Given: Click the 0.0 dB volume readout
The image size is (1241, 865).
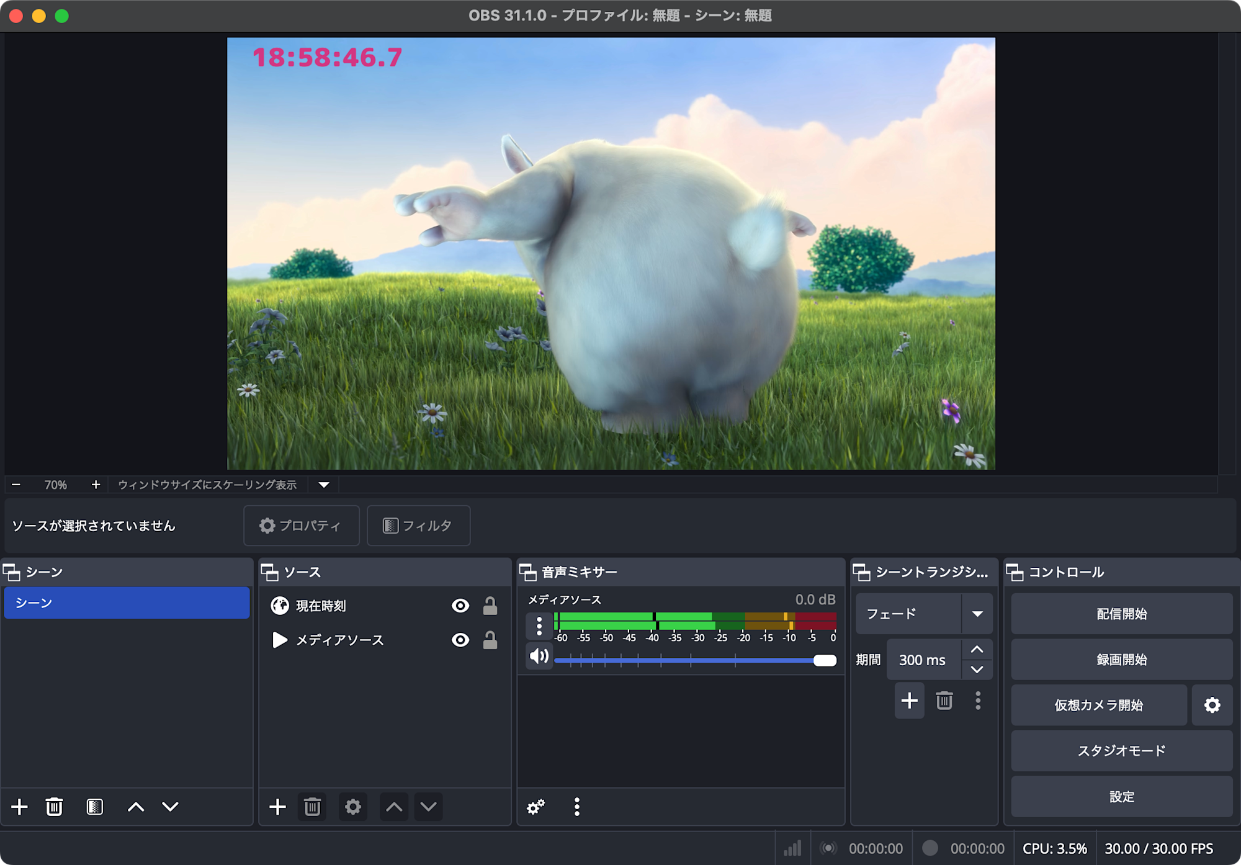Looking at the screenshot, I should point(815,599).
